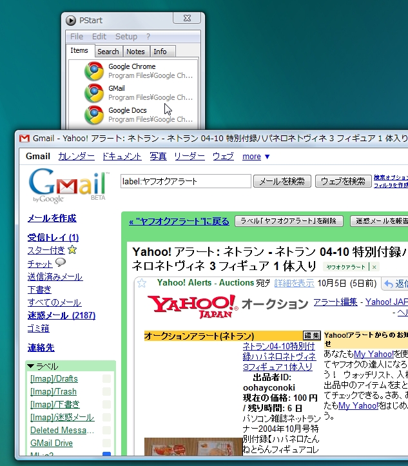Close the PStart window
Viewport: 408px width, 466px height.
tap(187, 18)
